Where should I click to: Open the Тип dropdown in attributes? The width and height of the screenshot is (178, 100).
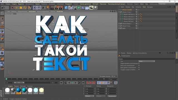147,61
